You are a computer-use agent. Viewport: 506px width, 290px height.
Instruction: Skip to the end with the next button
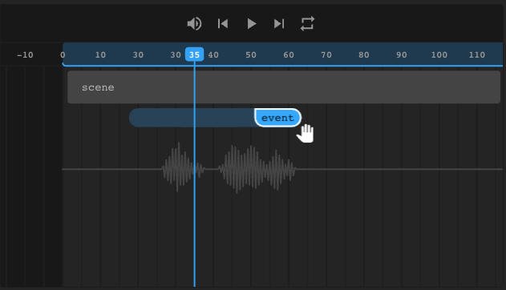click(x=279, y=23)
